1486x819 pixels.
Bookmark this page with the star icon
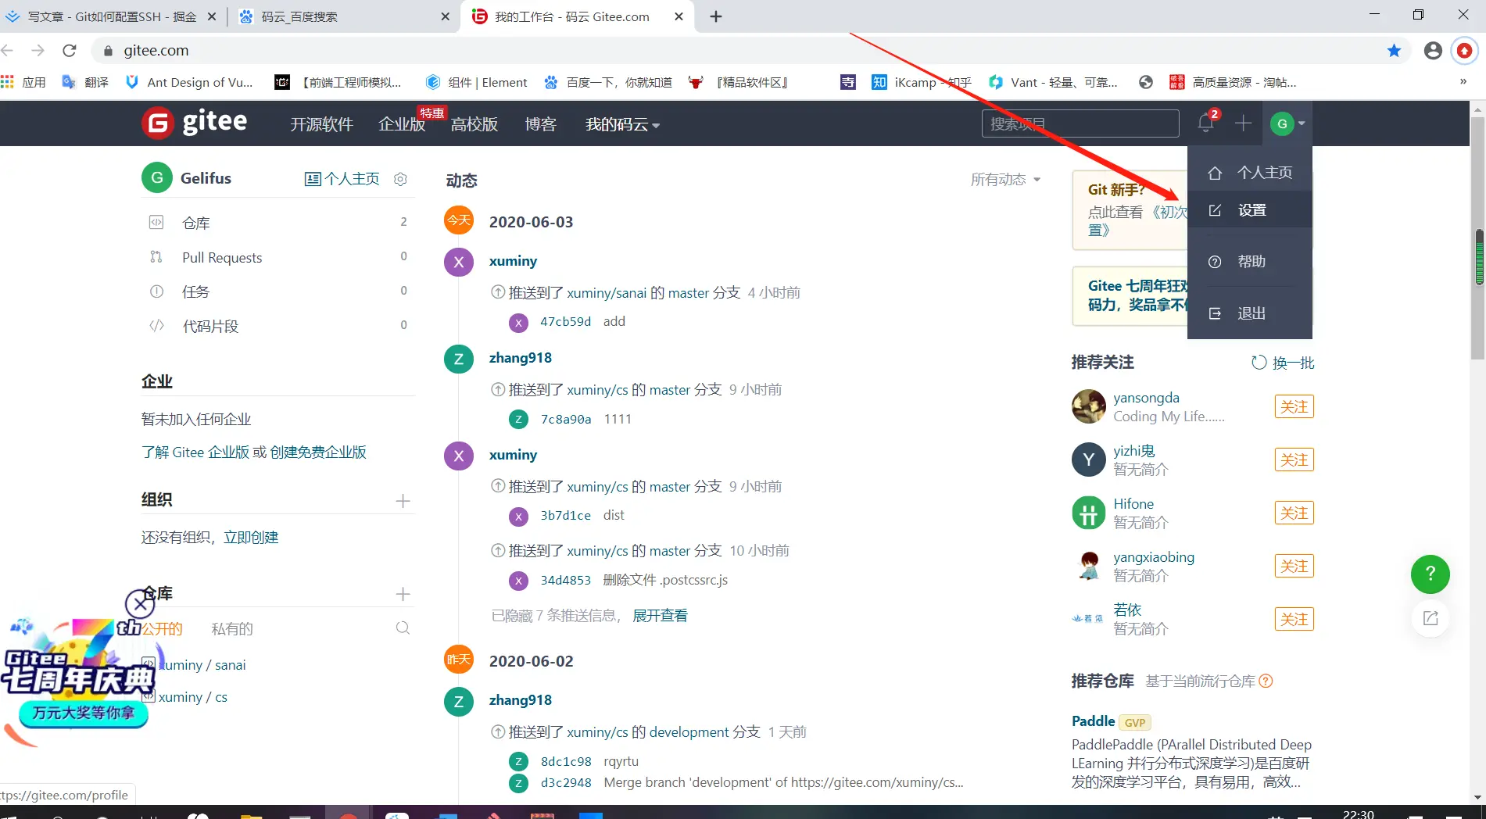click(1394, 51)
